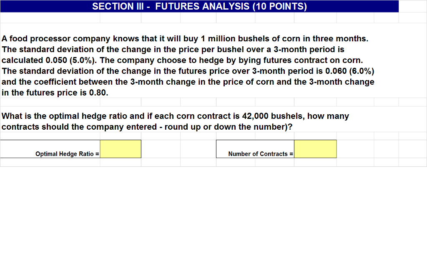This screenshot has width=427, height=264.
Task: Click the yellow Number of Contracts answer cell
Action: [315, 149]
